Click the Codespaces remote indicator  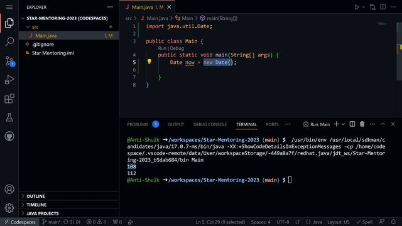(19, 222)
